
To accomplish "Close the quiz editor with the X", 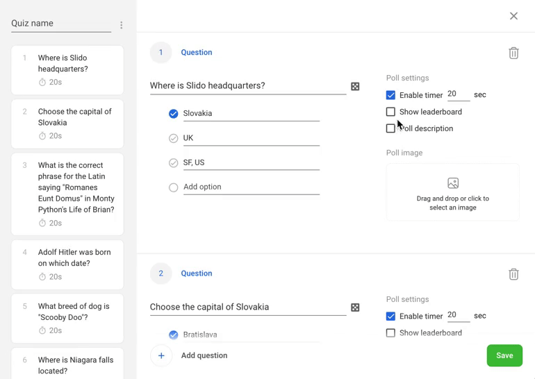I will point(513,16).
